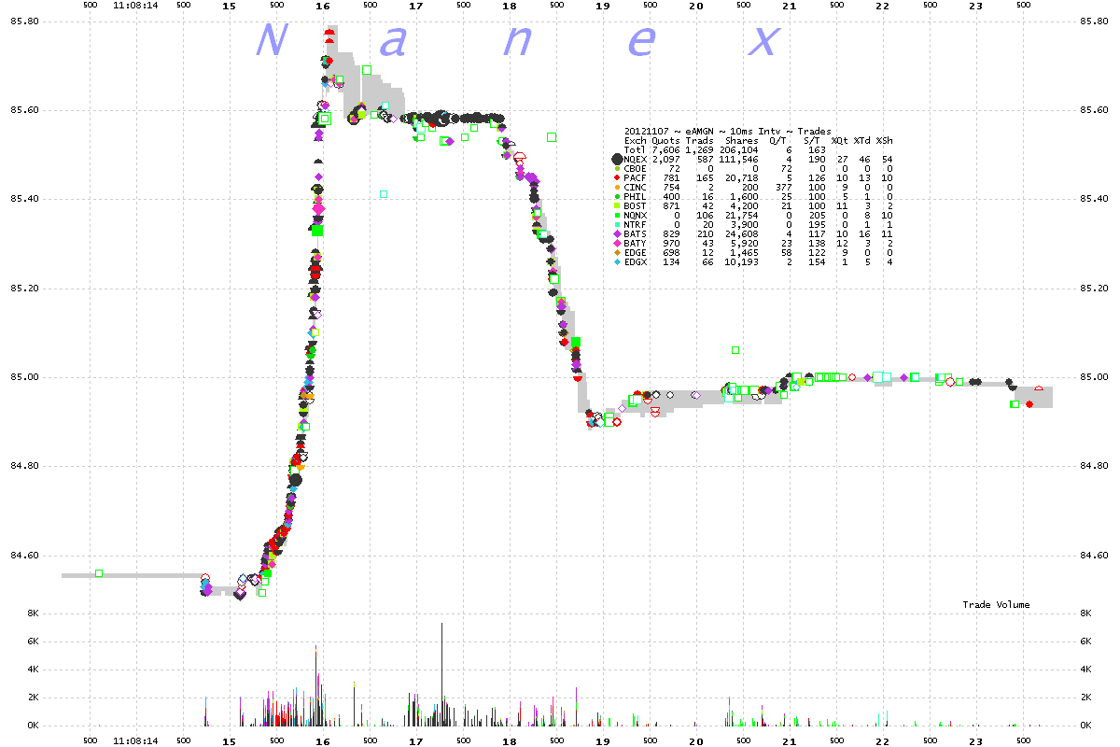Click the '11:08:14' timestamp on the bottom axis

pyautogui.click(x=134, y=740)
